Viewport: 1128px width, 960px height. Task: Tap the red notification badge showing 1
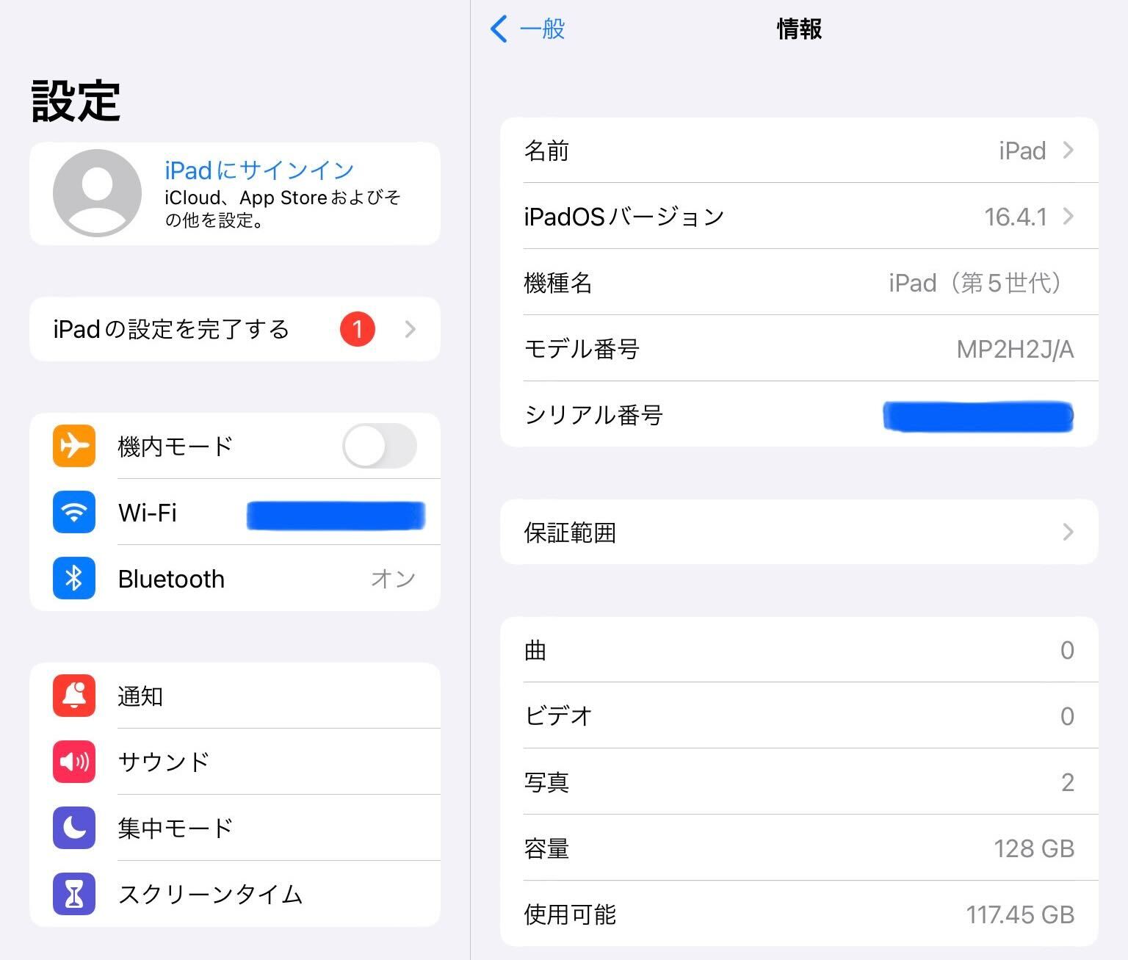point(358,329)
